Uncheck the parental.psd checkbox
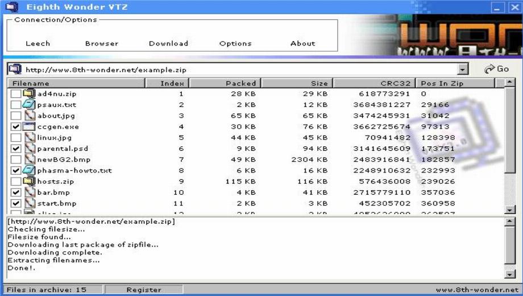Viewport: 523px width, 296px height. [16, 149]
